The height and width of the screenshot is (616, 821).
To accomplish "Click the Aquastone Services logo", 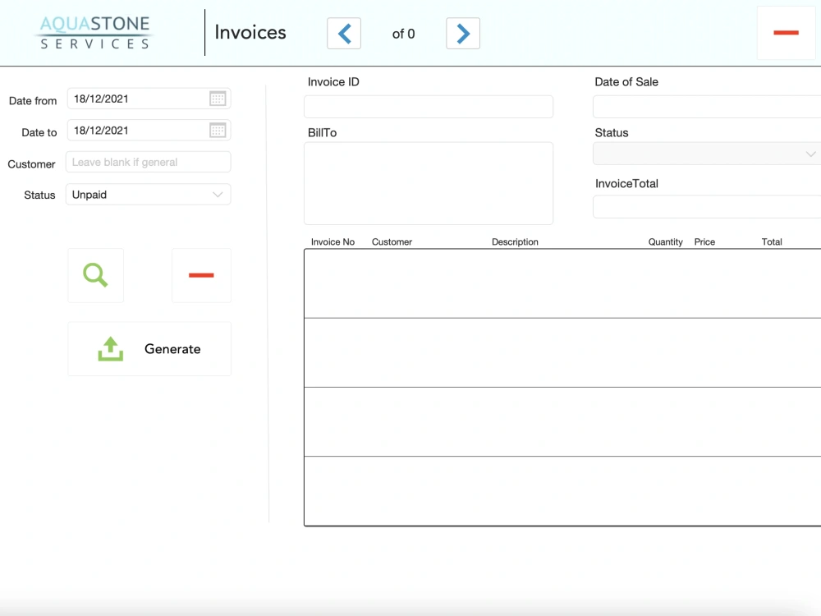I will click(94, 32).
